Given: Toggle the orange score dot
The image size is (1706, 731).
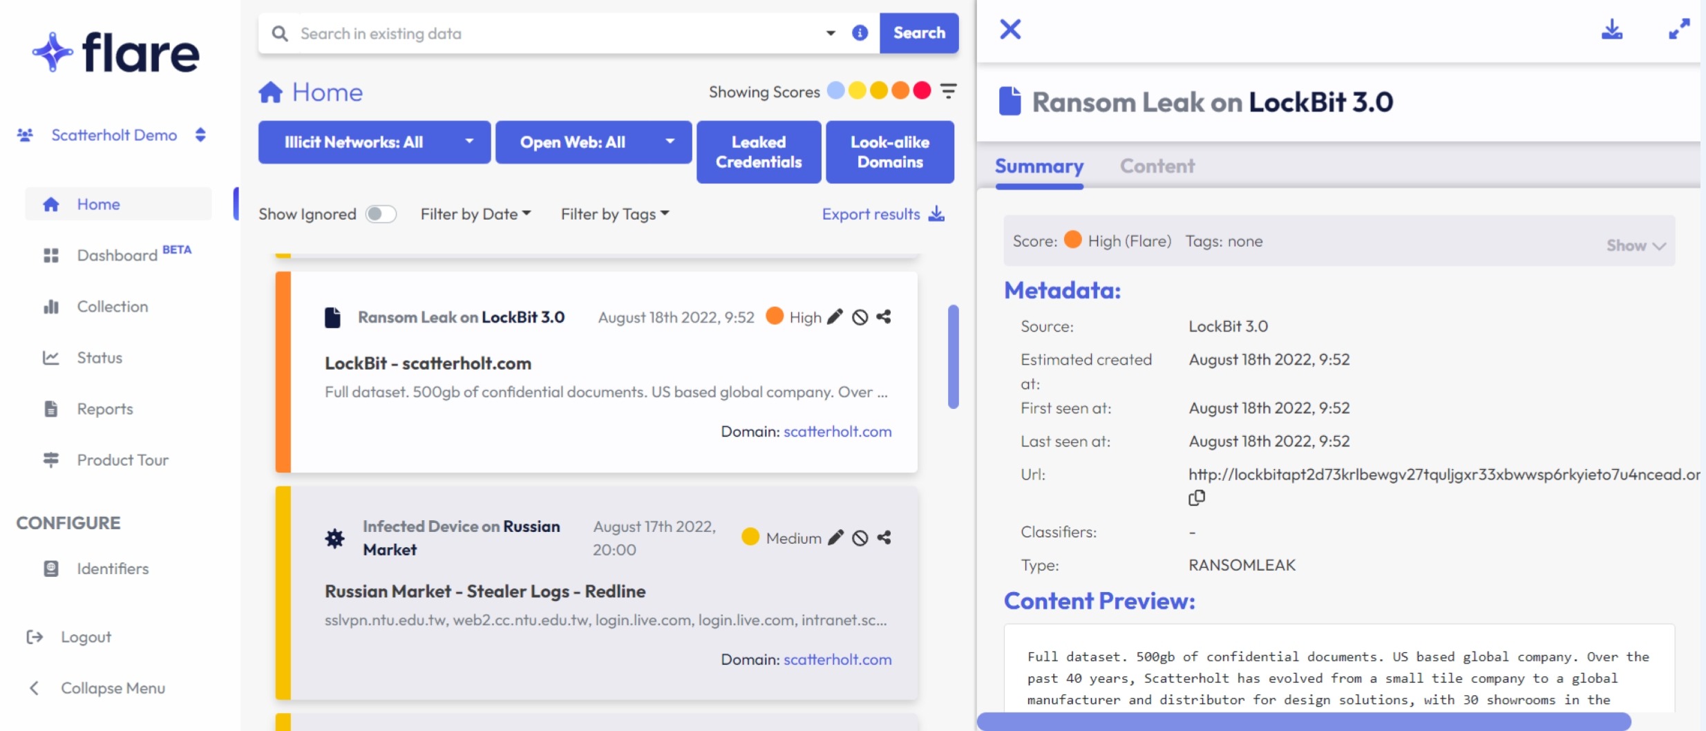Looking at the screenshot, I should coord(900,91).
